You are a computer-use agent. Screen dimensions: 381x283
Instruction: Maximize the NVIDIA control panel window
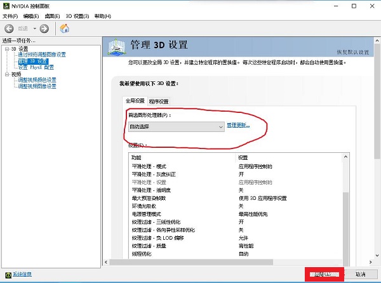[354, 6]
